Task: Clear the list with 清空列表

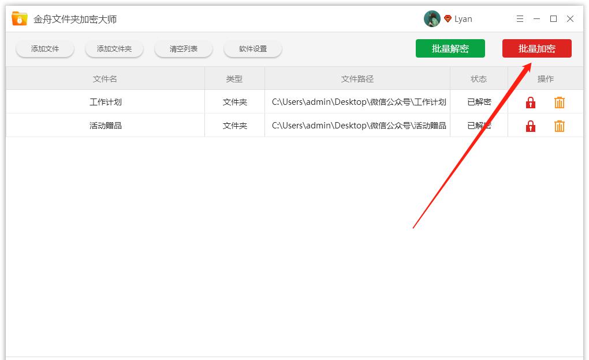Action: pyautogui.click(x=183, y=48)
